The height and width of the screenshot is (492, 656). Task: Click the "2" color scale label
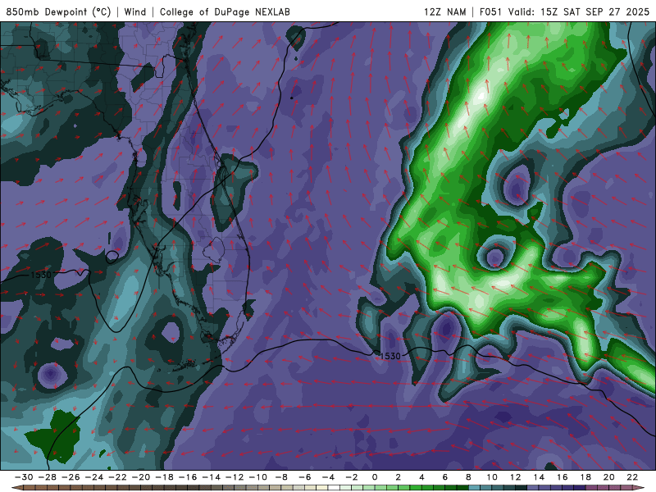point(399,477)
